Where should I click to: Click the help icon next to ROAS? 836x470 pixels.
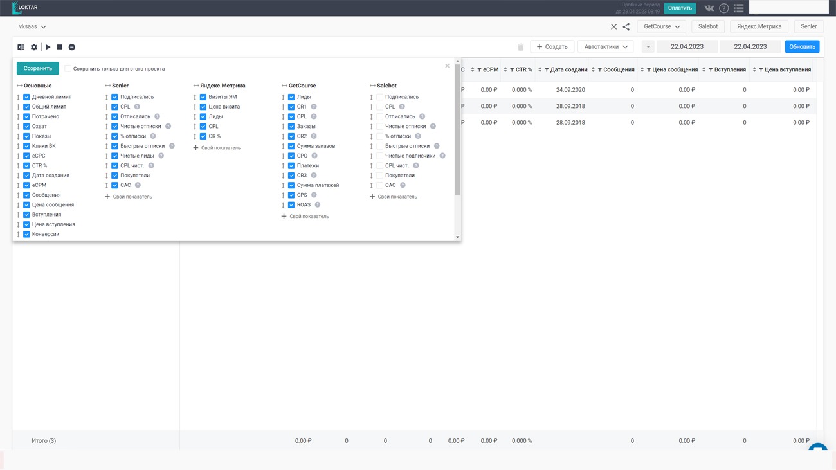pyautogui.click(x=317, y=205)
